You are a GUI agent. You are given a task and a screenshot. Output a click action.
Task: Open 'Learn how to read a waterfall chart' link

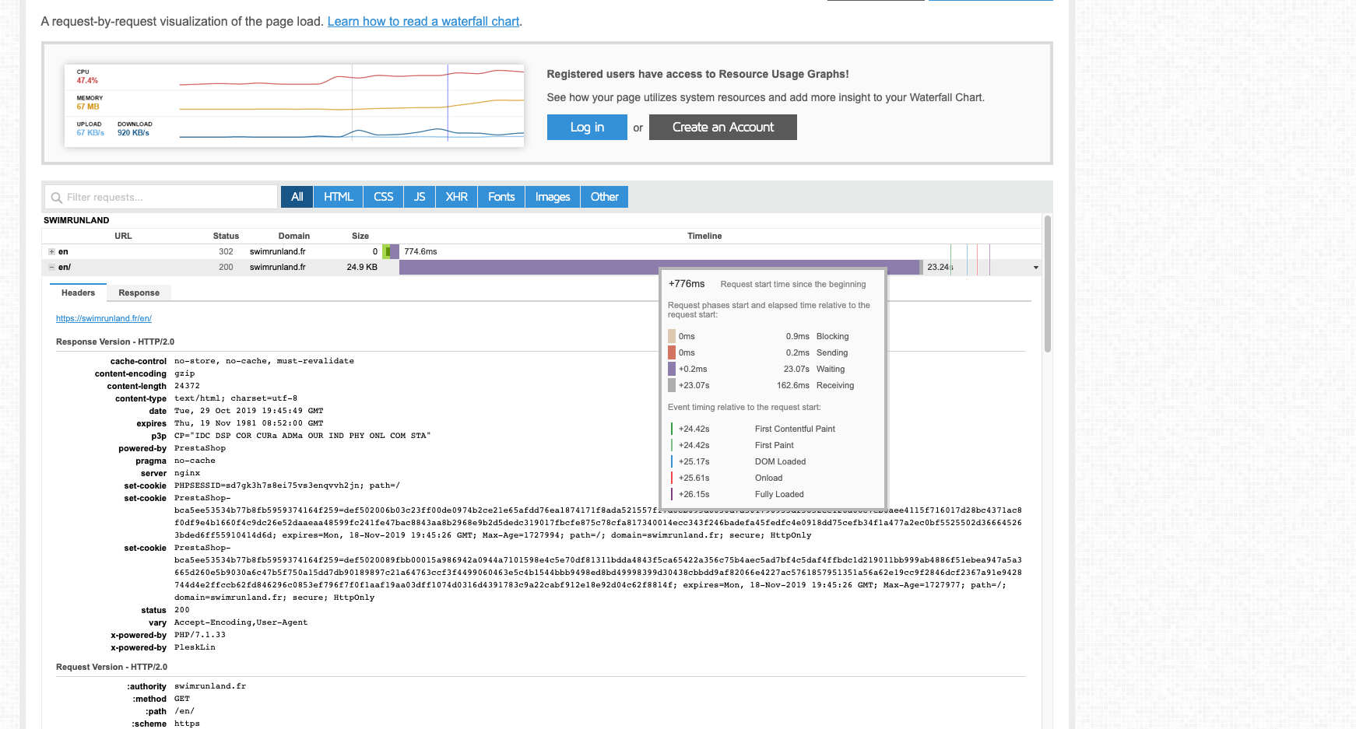(x=423, y=22)
